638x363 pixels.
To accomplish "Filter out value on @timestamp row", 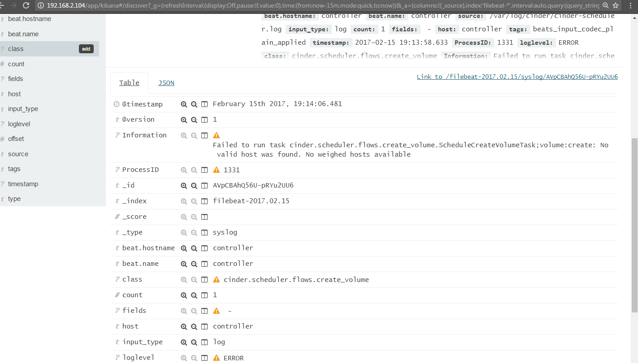I will point(194,104).
